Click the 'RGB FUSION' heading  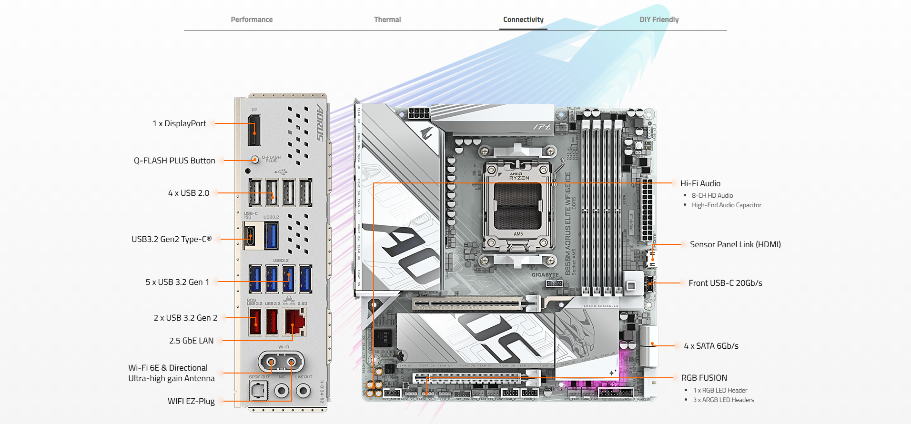point(704,378)
